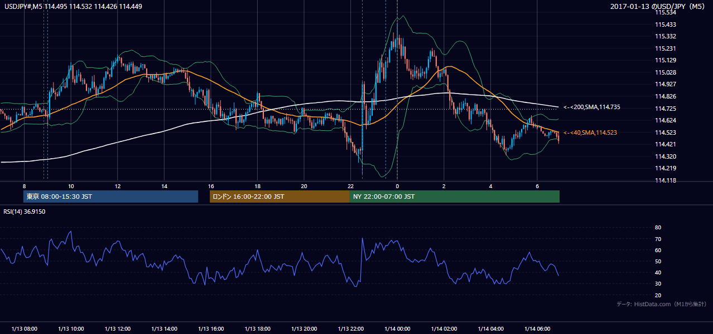Click price axis label 114.826
The image size is (713, 334).
pyautogui.click(x=666, y=96)
